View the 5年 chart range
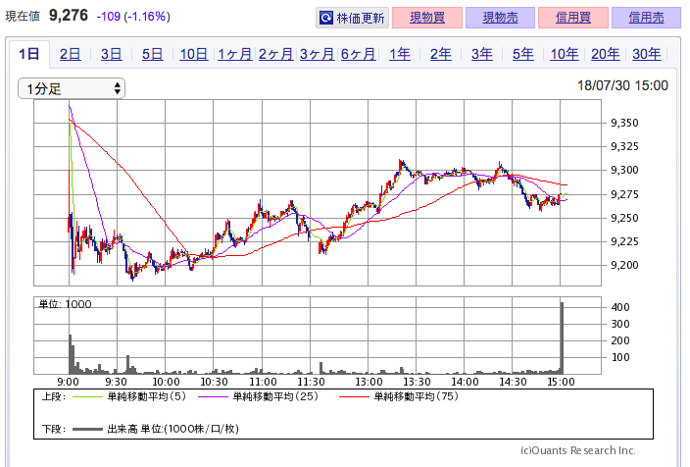The height and width of the screenshot is (467, 690). [x=522, y=54]
